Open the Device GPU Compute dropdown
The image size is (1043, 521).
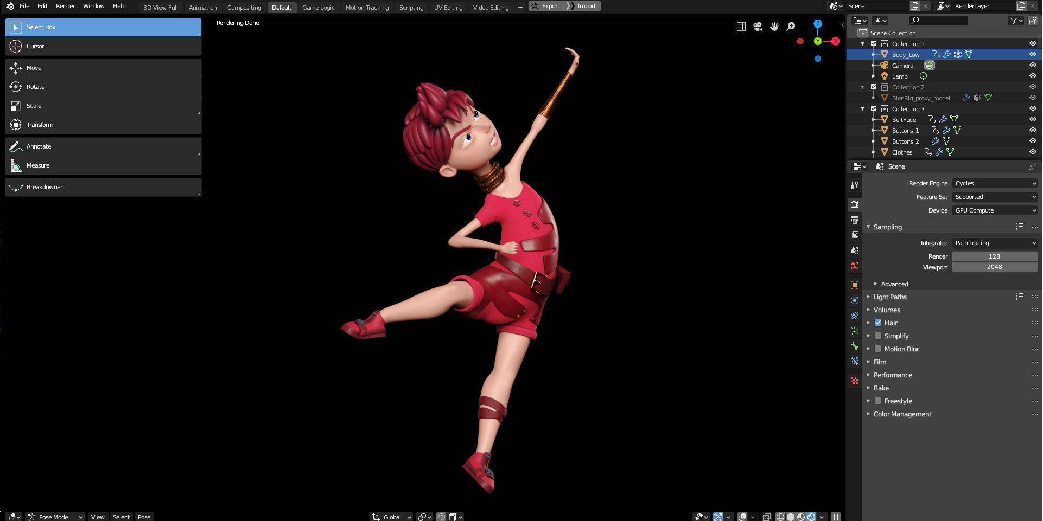pyautogui.click(x=995, y=210)
